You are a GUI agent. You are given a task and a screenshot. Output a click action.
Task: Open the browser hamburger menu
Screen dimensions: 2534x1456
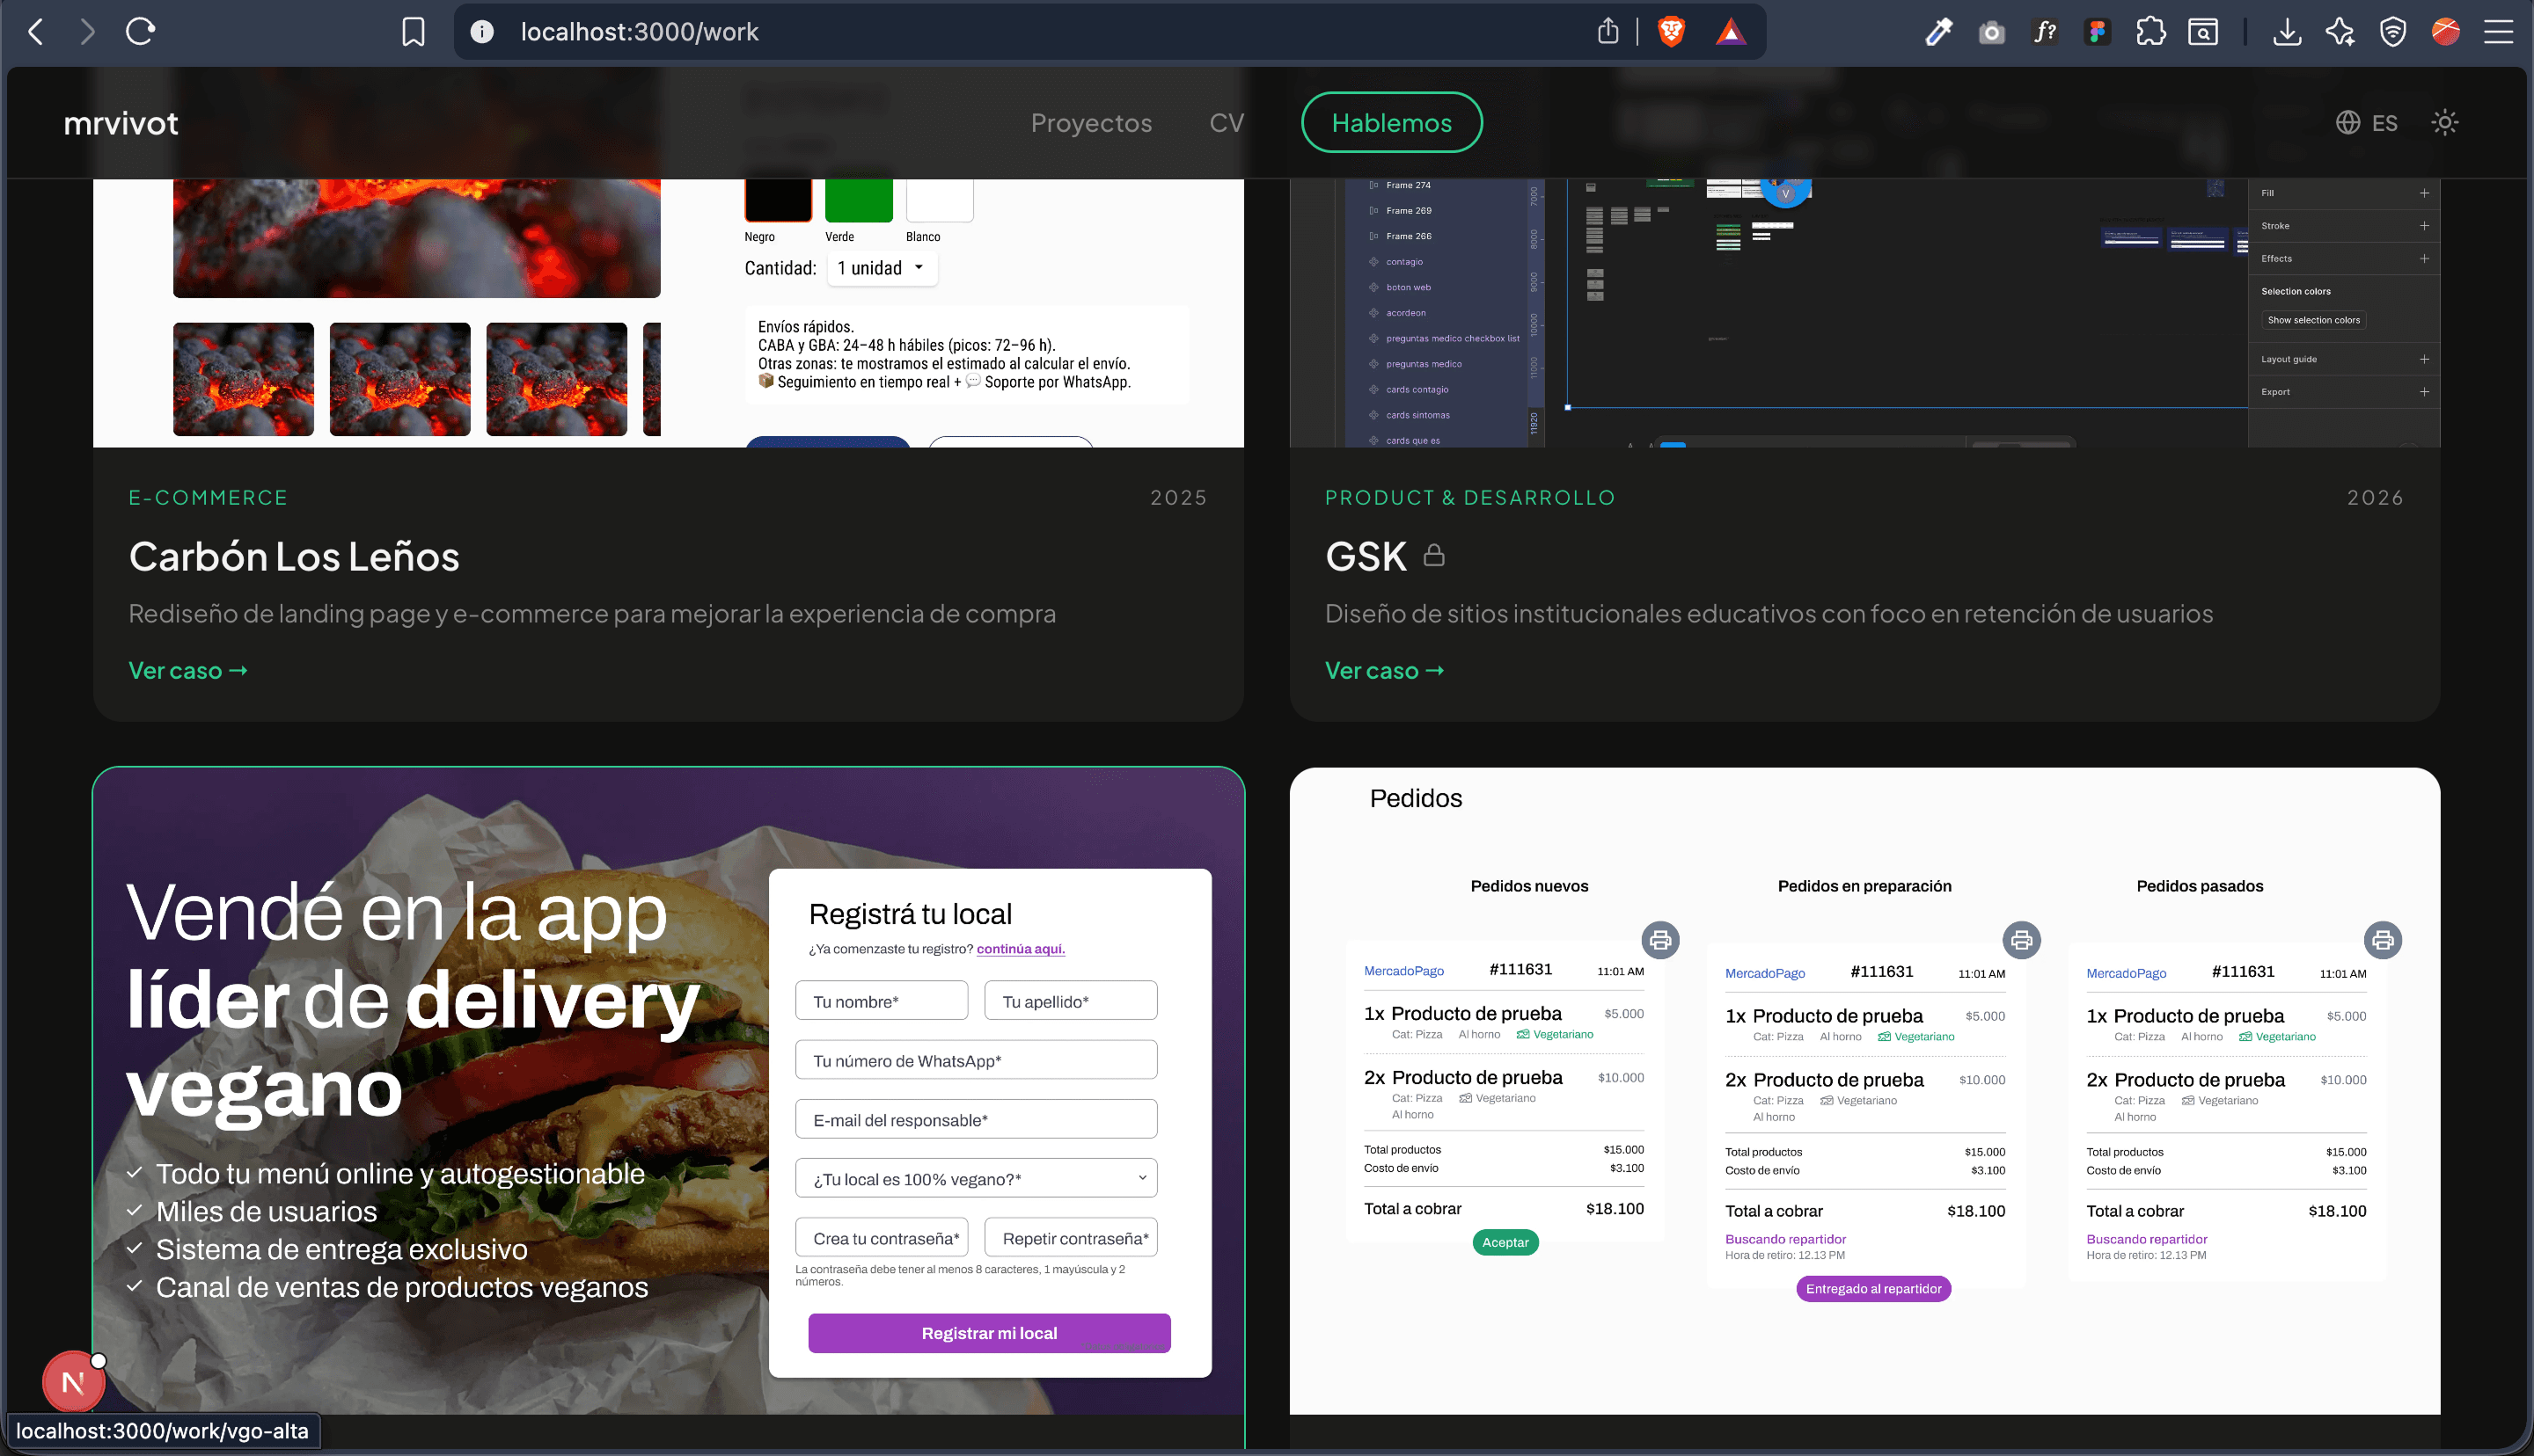(2499, 32)
